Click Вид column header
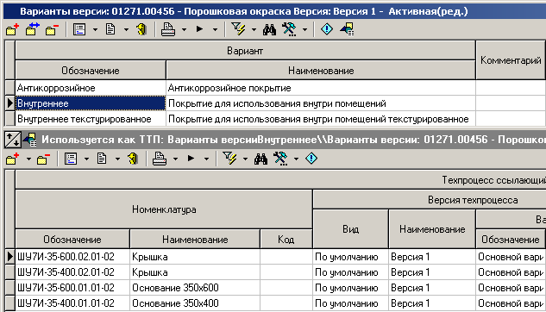The height and width of the screenshot is (312, 546). [x=351, y=229]
